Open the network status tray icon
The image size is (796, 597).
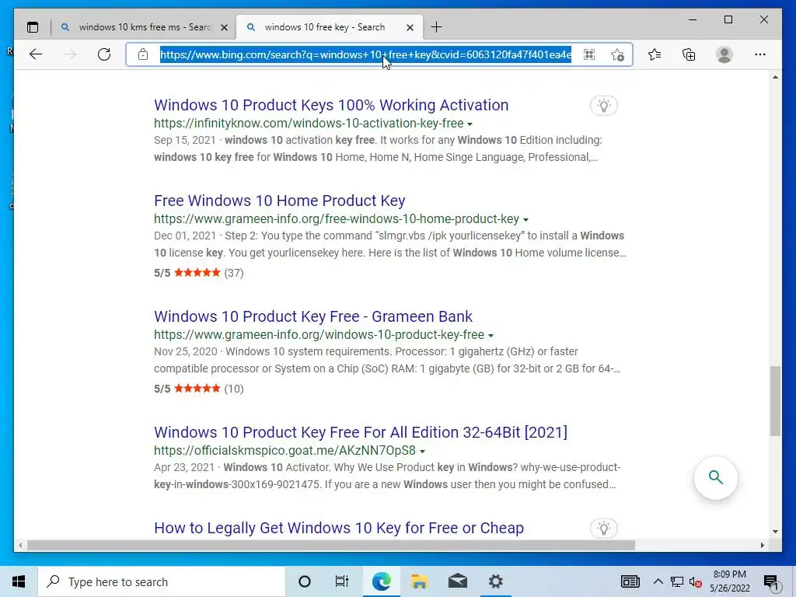click(x=677, y=582)
